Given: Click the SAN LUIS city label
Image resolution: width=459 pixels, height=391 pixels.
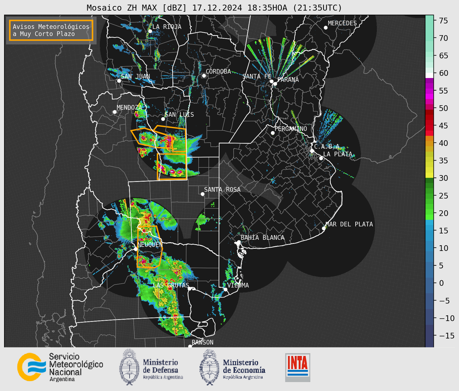Looking at the screenshot, I should [180, 114].
